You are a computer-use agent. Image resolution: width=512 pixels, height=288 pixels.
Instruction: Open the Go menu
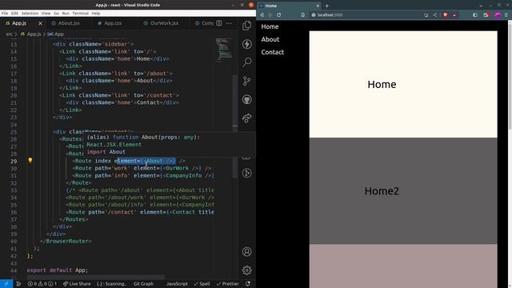tap(56, 14)
